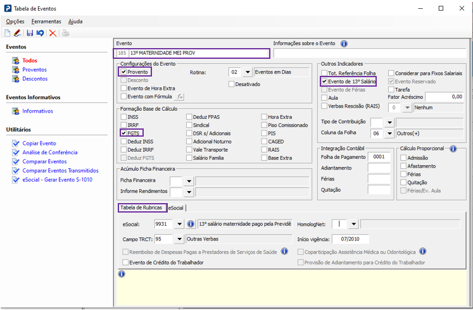The image size is (473, 310).
Task: Click the formula fx icon button
Action: (180, 97)
